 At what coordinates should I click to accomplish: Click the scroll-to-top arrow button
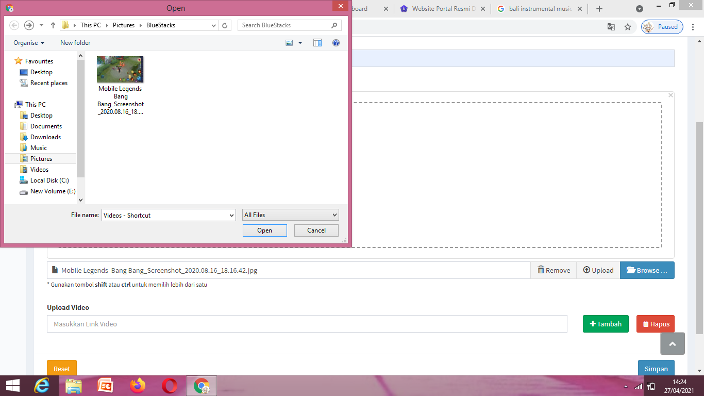coord(673,344)
